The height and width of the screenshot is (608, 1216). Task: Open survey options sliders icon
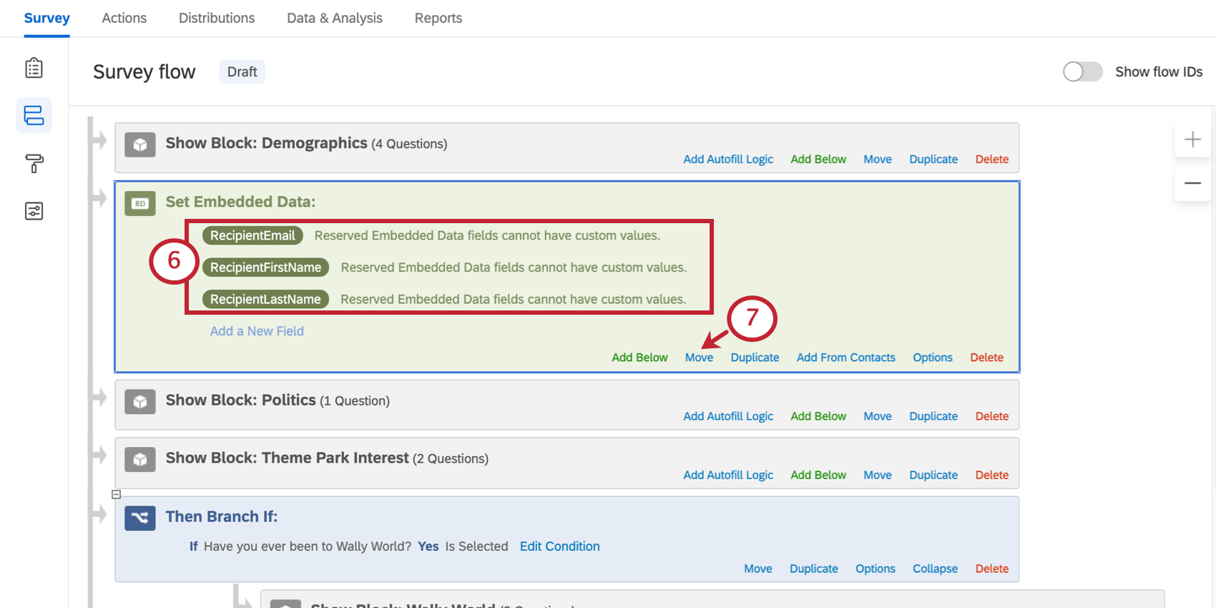pos(34,211)
